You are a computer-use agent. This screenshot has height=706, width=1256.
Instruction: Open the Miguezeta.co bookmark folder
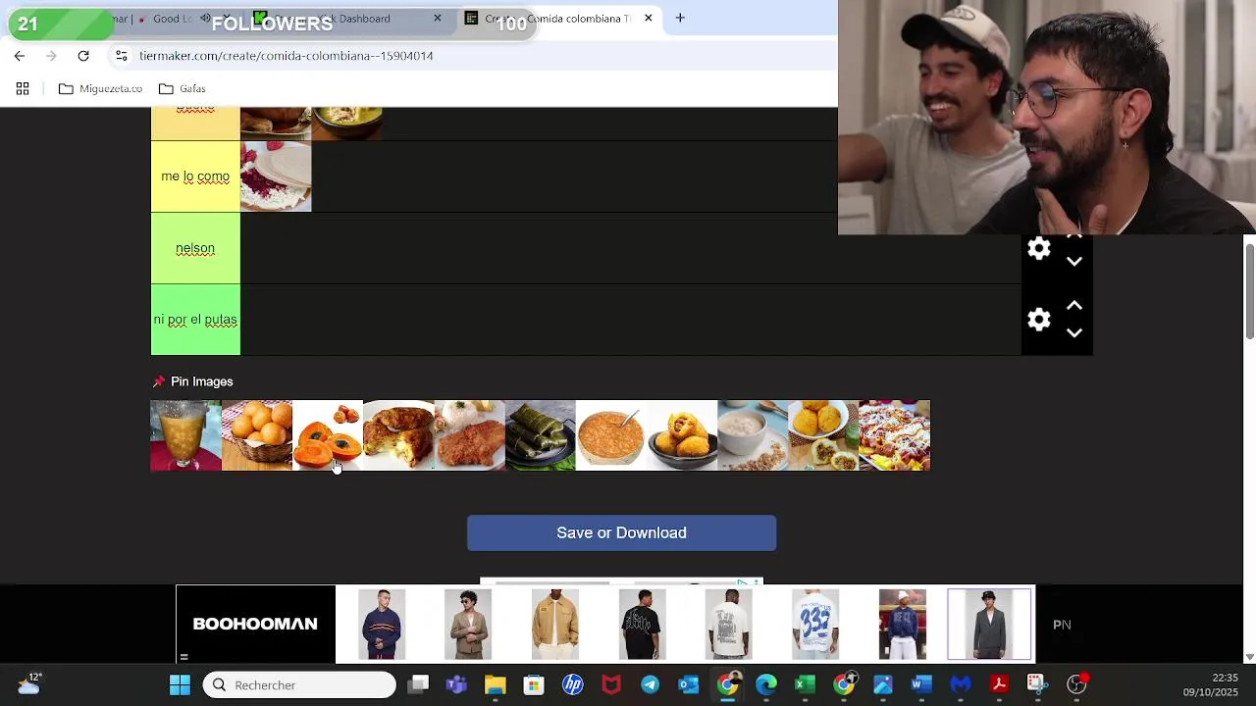pyautogui.click(x=100, y=88)
